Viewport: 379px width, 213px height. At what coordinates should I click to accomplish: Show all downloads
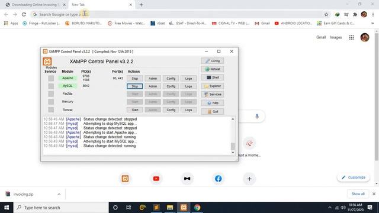click(358, 194)
